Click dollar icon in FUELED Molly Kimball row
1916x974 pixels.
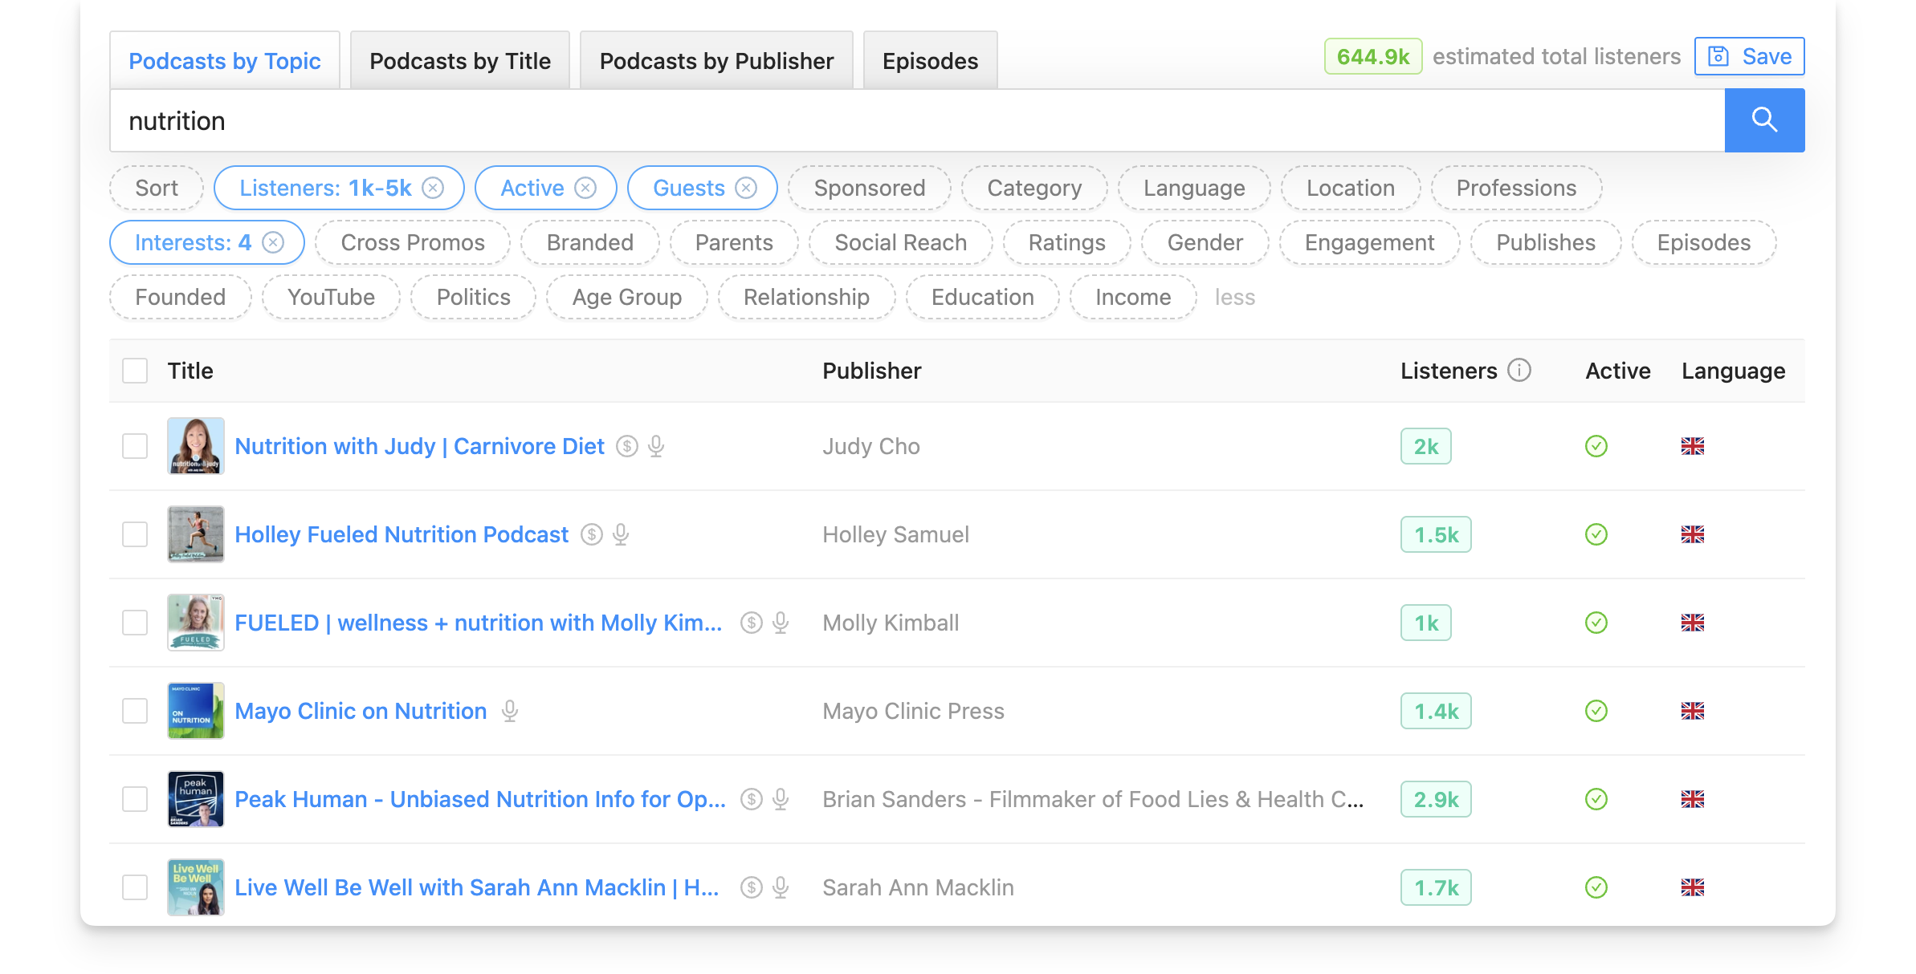tap(751, 623)
